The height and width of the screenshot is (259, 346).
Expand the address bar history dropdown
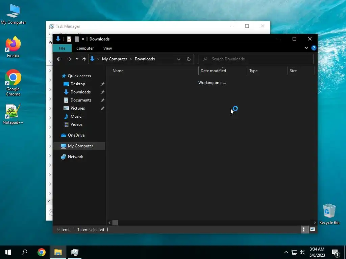point(179,59)
